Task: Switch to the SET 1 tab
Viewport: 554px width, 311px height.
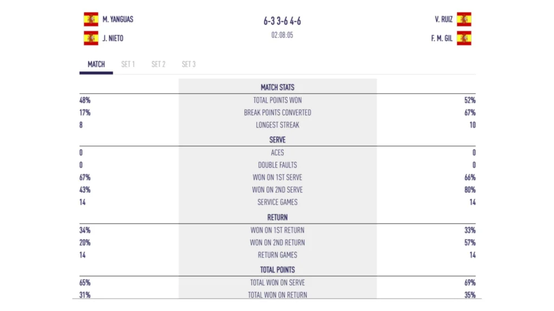Action: pyautogui.click(x=128, y=64)
